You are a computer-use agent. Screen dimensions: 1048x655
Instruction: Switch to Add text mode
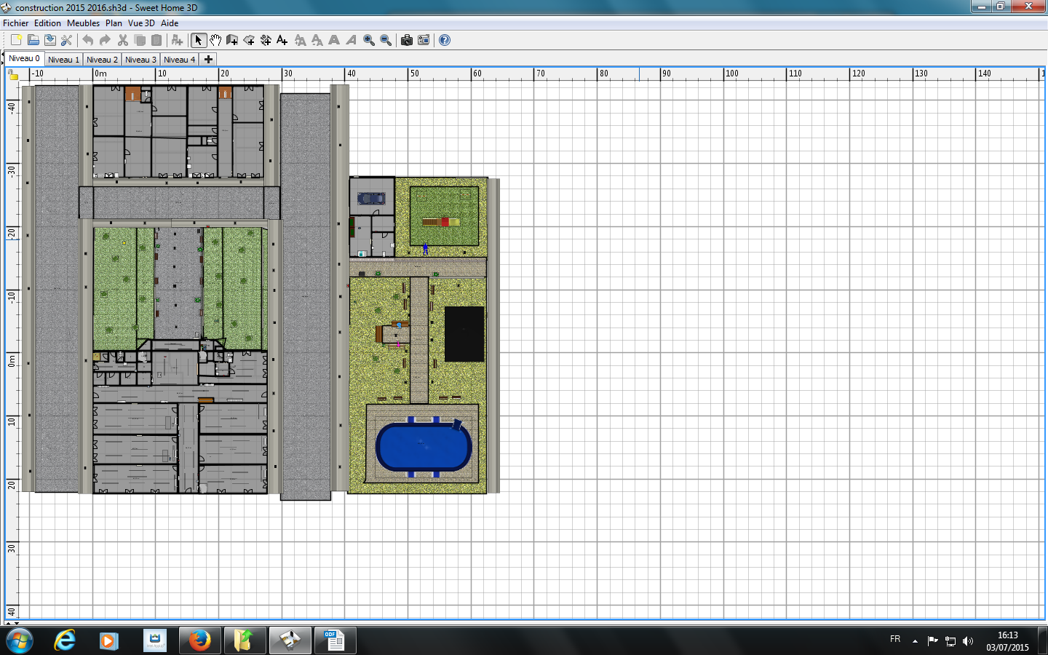tap(282, 40)
